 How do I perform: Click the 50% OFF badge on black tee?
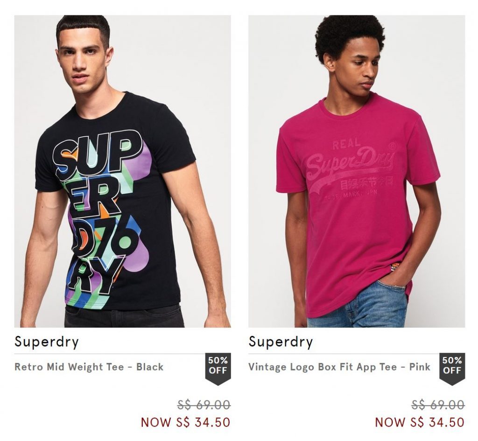[218, 366]
